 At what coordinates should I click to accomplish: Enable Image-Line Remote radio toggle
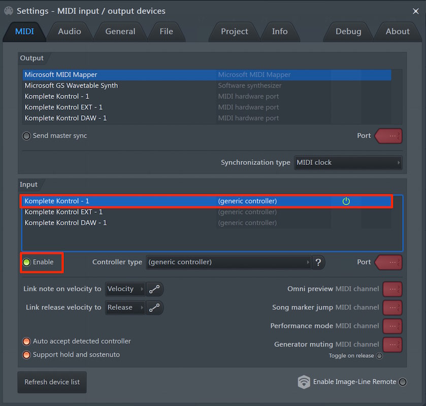[x=402, y=382]
